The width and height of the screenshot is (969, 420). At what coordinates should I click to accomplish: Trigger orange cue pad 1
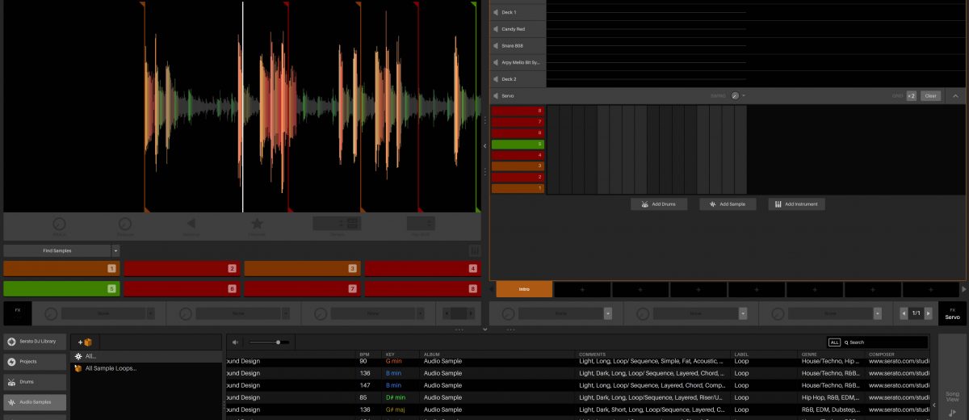(x=61, y=268)
